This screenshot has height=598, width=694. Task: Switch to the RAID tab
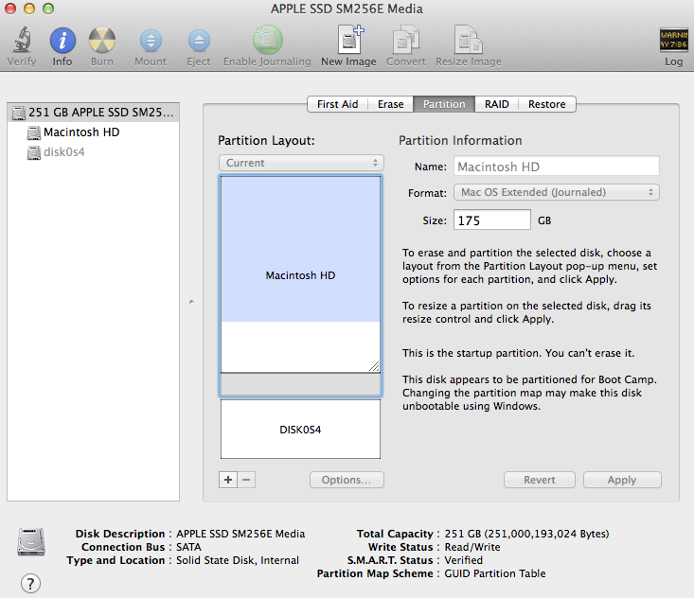(497, 104)
